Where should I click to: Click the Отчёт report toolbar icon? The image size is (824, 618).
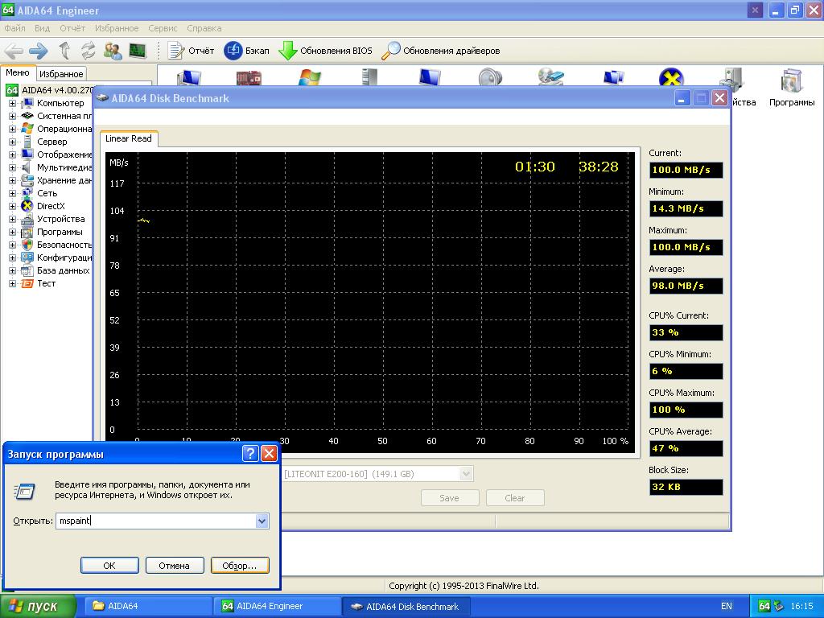point(176,51)
